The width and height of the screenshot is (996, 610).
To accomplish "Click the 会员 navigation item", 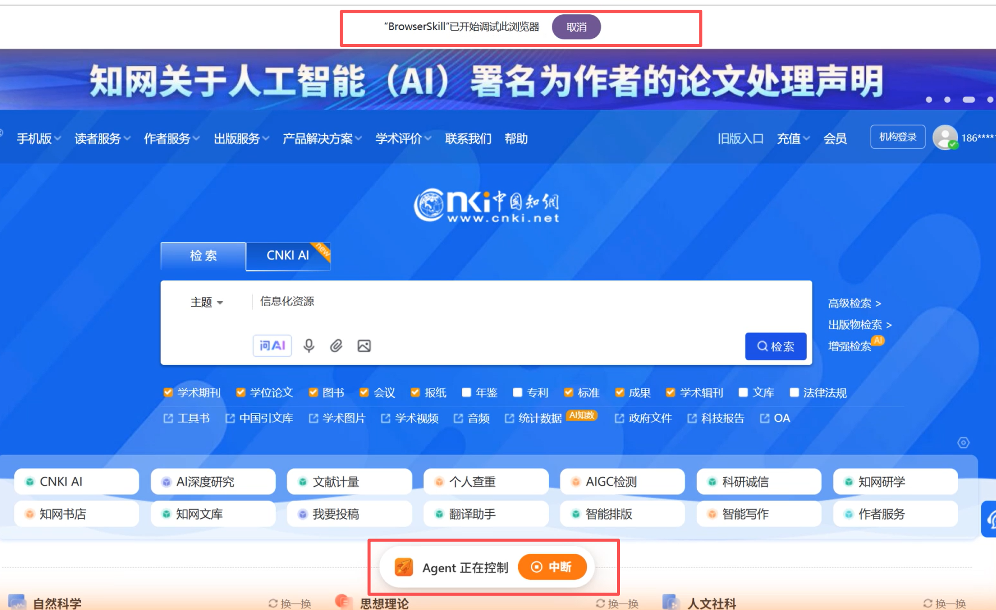I will pos(835,138).
